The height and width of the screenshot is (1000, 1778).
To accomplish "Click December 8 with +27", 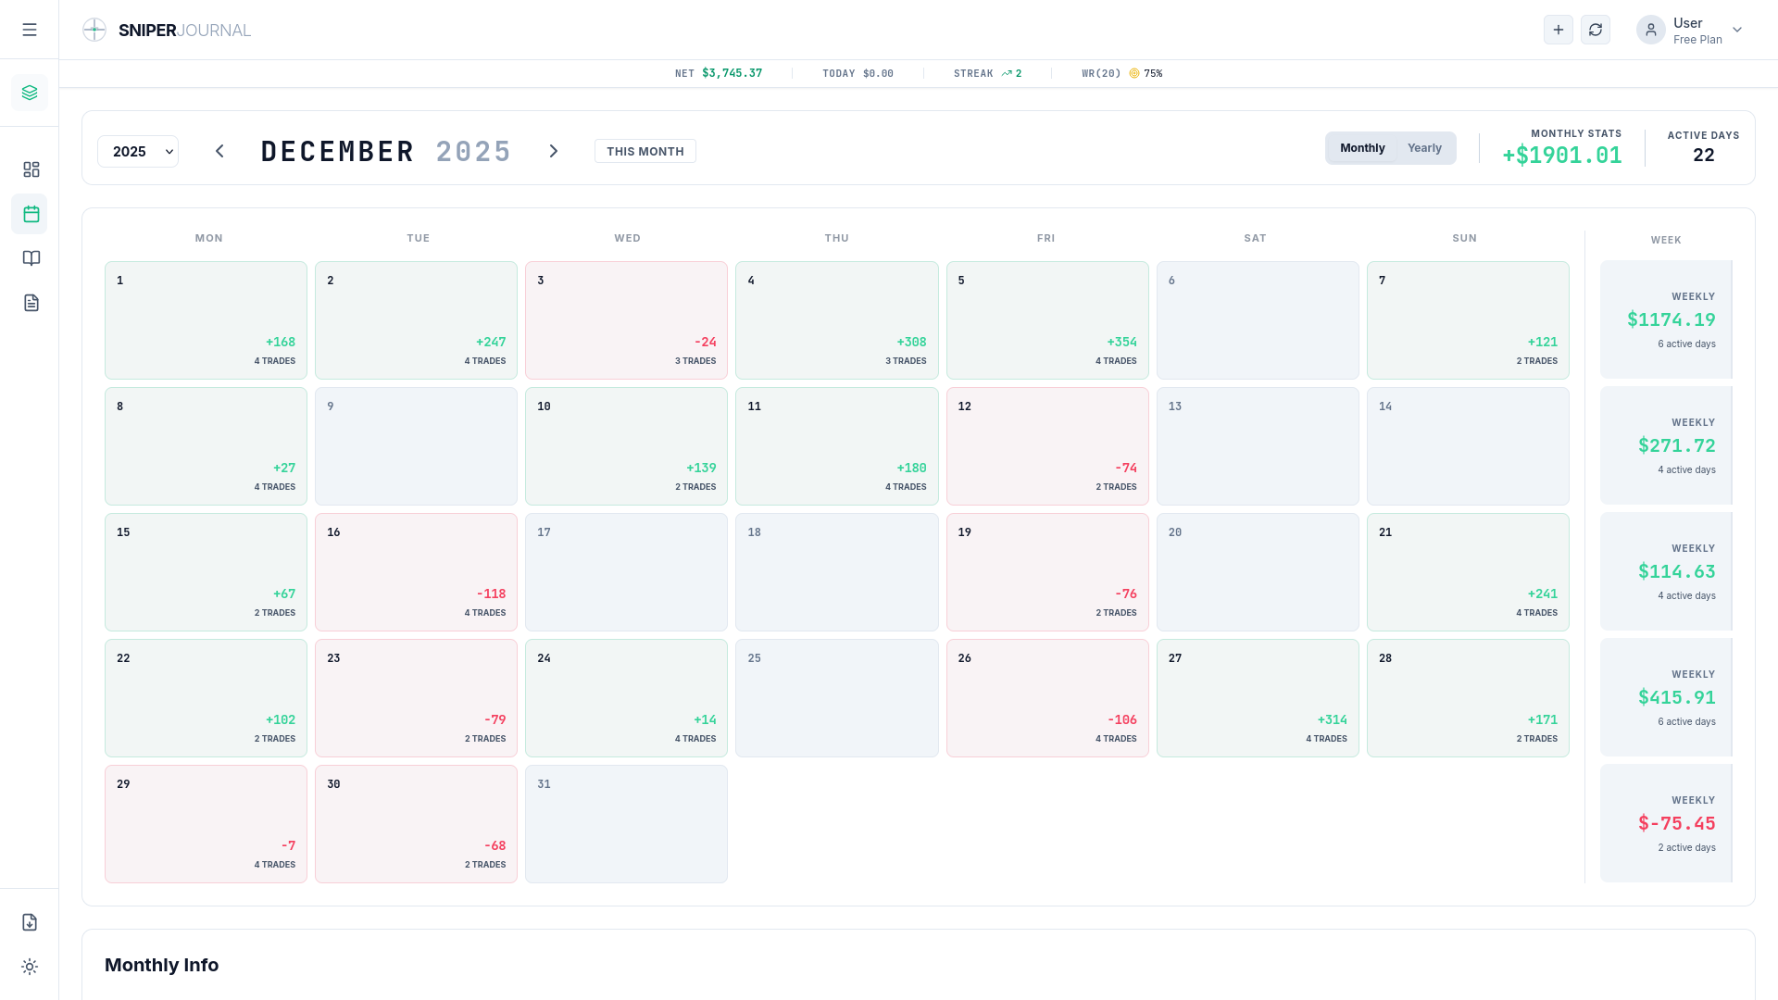I will (206, 446).
